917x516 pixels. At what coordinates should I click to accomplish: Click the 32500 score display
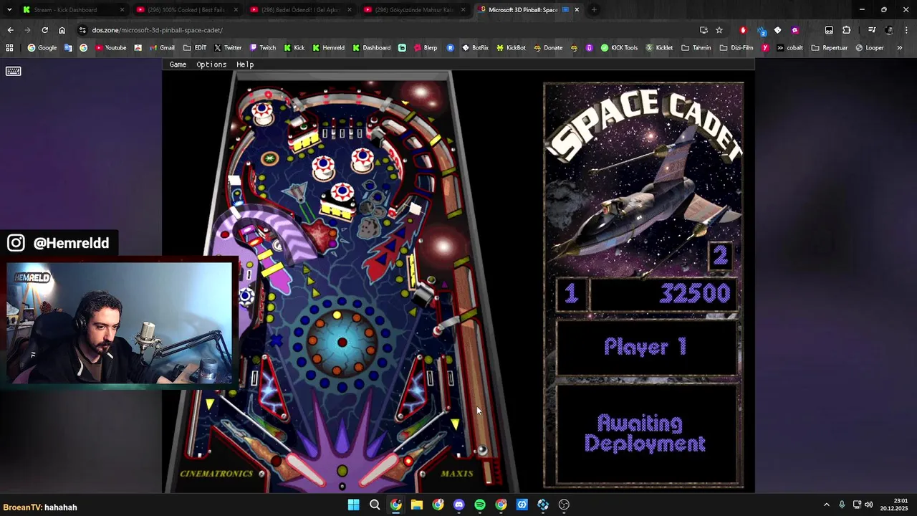(663, 294)
